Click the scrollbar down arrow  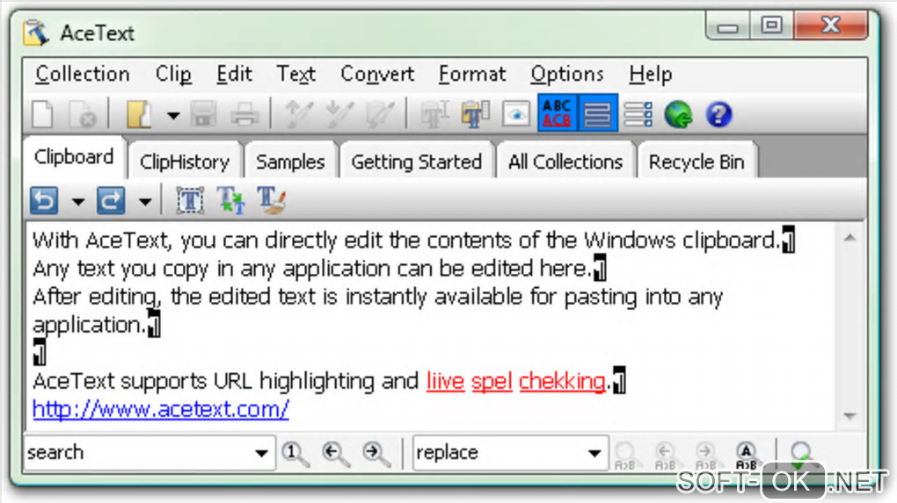pos(850,416)
